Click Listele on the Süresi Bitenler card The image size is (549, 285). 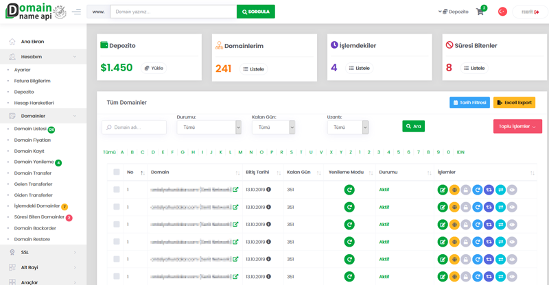tap(474, 69)
